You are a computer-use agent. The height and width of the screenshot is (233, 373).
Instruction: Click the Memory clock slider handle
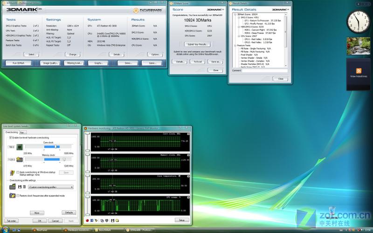(64, 159)
